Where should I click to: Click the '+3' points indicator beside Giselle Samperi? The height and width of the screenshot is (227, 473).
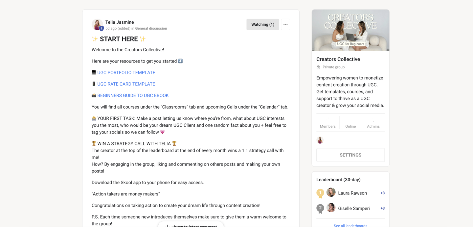click(x=382, y=208)
